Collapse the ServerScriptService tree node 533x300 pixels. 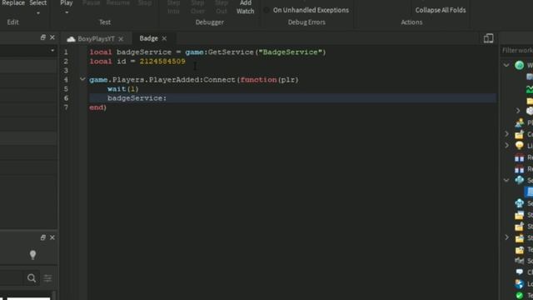click(x=506, y=180)
